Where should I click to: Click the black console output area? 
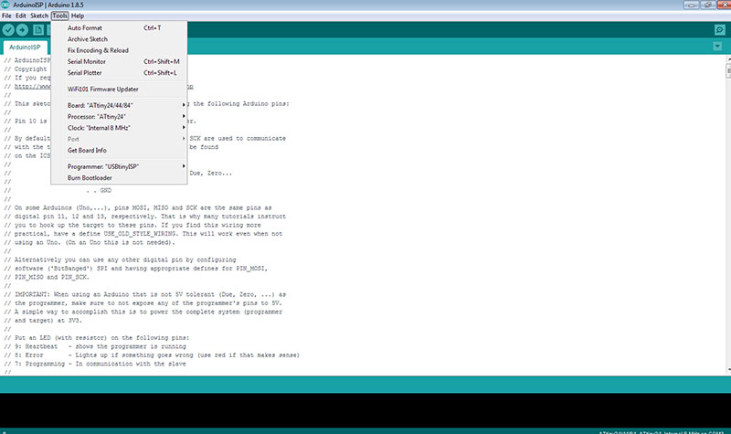365,410
